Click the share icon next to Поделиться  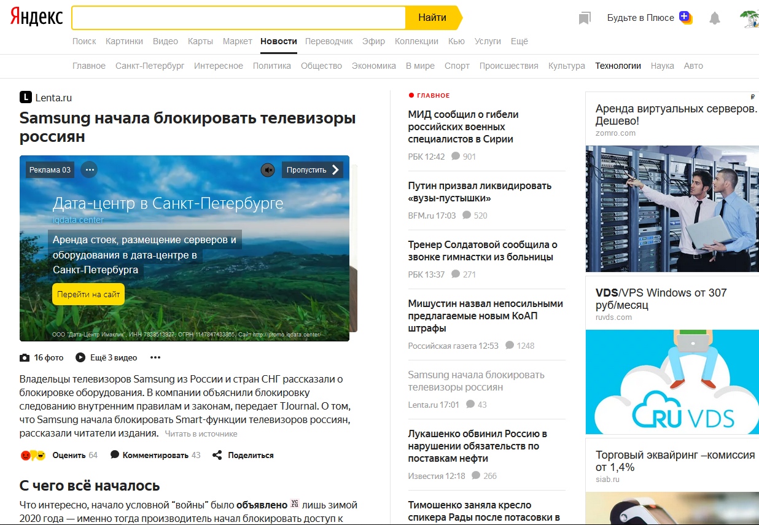[217, 455]
